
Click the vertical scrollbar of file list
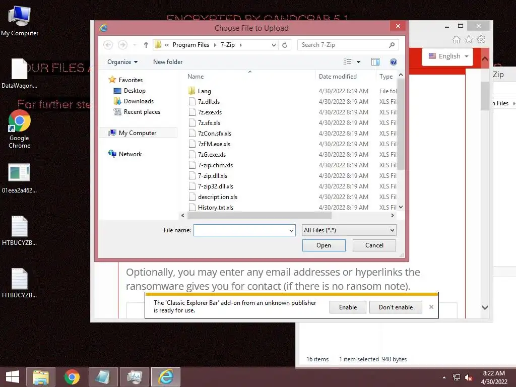coord(401,125)
